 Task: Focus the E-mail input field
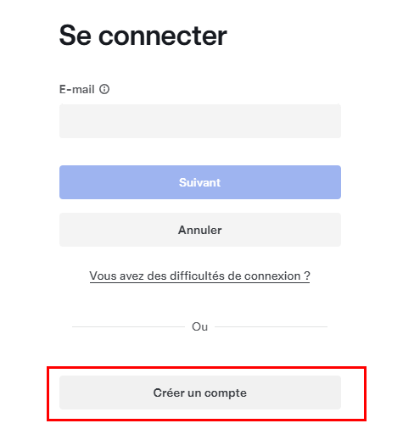click(200, 121)
